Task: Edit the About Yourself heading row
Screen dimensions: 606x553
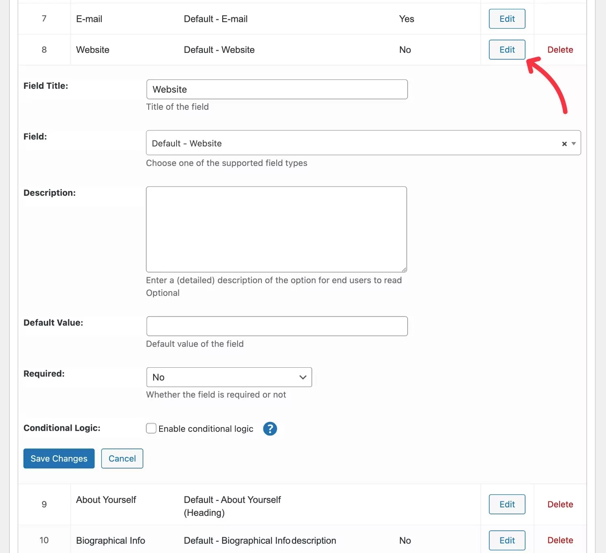Action: pos(507,504)
